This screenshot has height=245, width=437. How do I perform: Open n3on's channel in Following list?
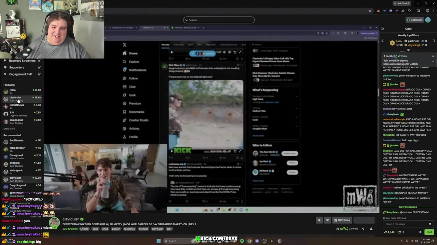(x=22, y=91)
